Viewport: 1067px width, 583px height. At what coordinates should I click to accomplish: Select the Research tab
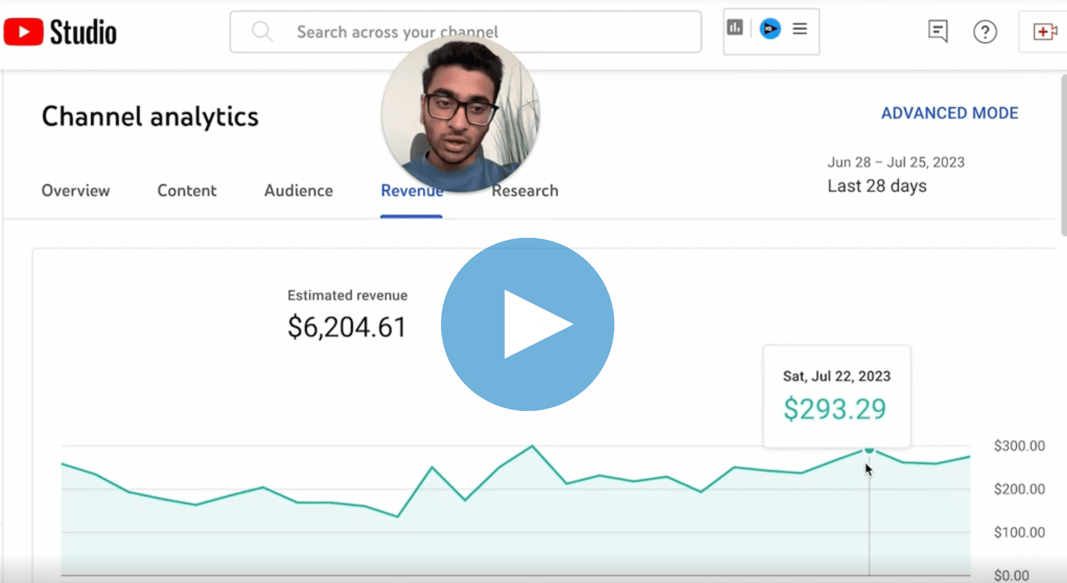point(525,191)
